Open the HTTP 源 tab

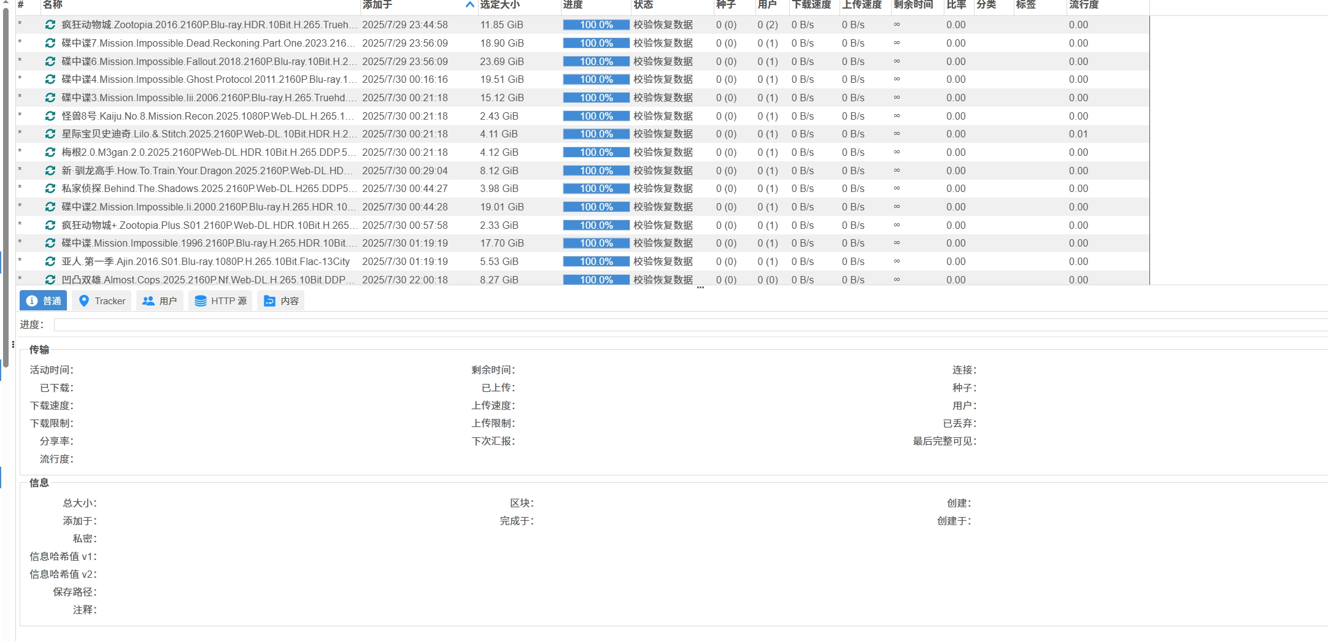pos(220,301)
